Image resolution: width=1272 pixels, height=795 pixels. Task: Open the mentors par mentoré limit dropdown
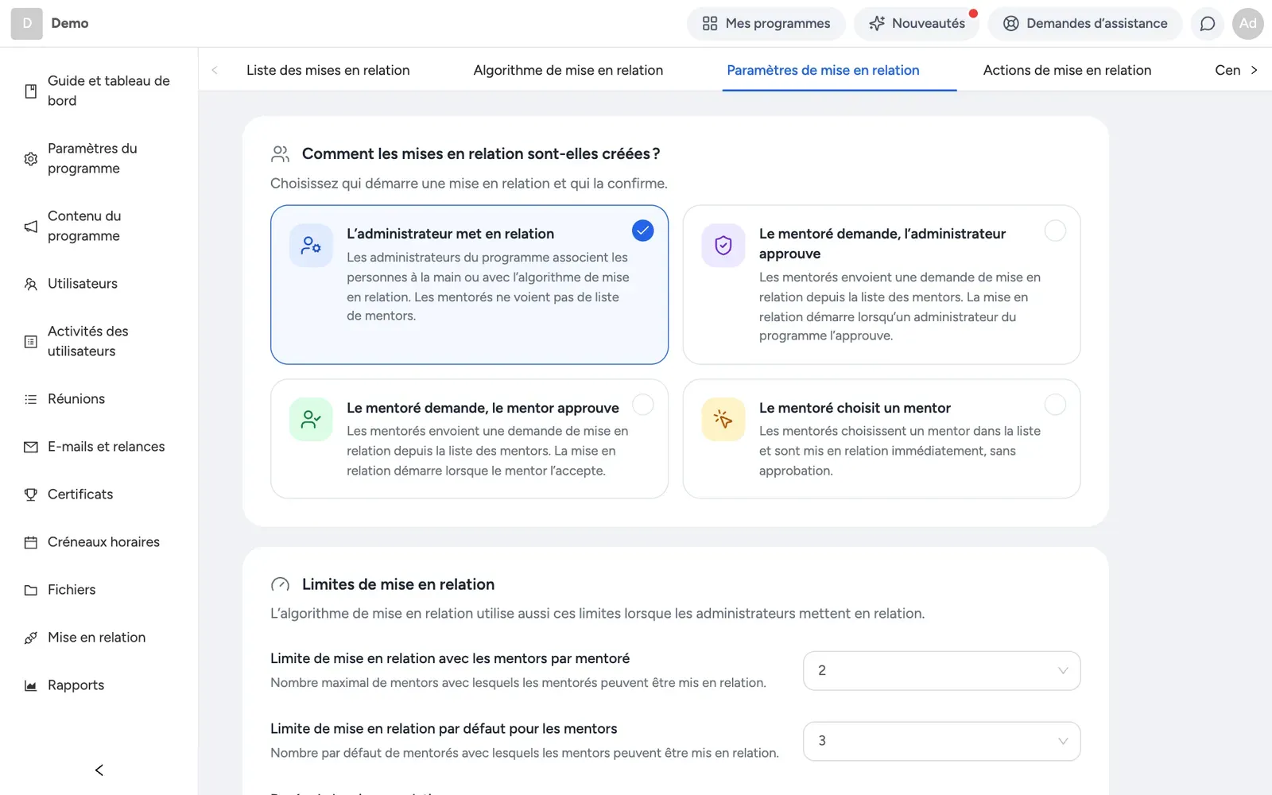coord(941,671)
